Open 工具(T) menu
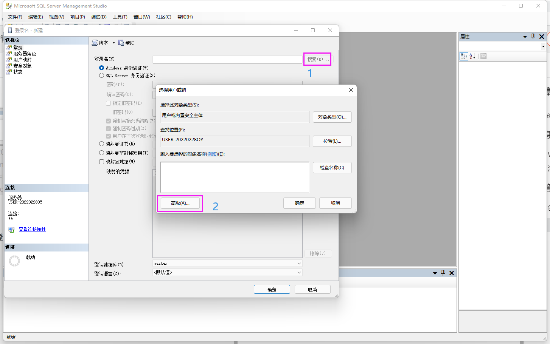This screenshot has height=344, width=550. pyautogui.click(x=120, y=17)
